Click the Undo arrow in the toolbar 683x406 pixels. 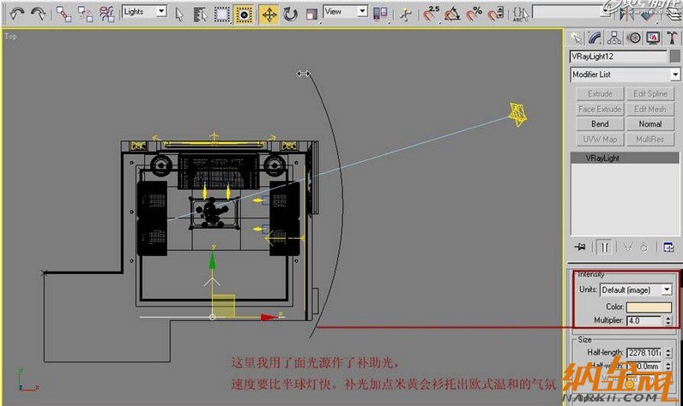[15, 13]
